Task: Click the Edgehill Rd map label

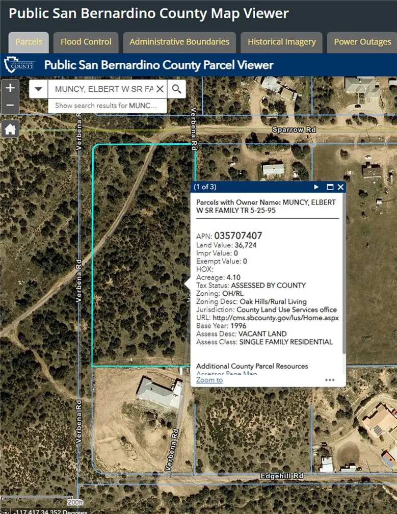Action: (x=282, y=476)
